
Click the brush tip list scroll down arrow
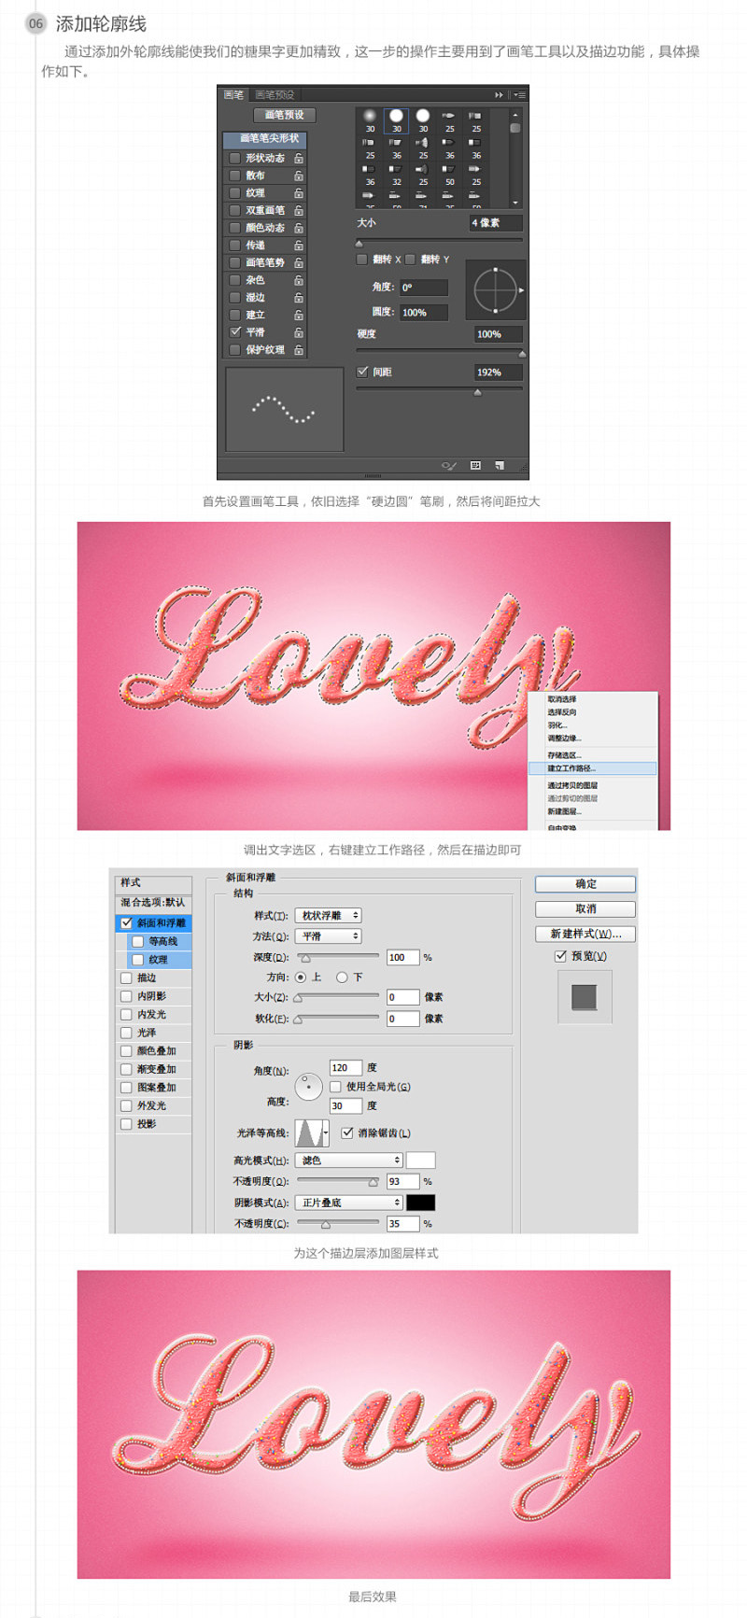click(514, 203)
